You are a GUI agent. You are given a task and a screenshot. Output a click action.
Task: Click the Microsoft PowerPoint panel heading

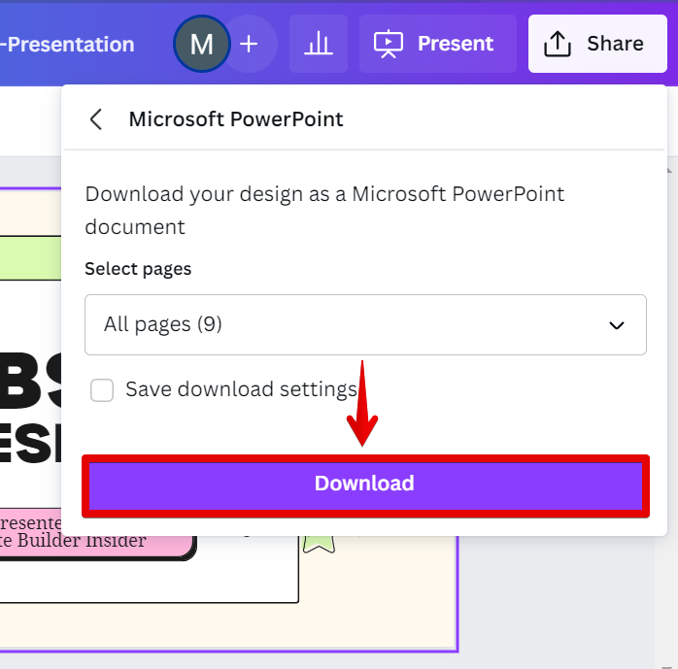[x=236, y=119]
